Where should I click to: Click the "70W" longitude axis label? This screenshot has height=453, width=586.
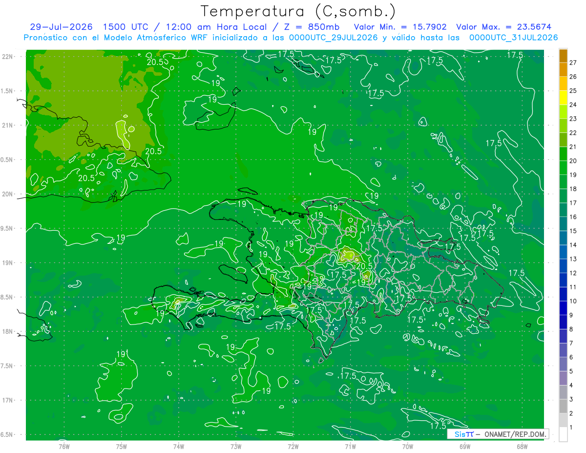408,446
